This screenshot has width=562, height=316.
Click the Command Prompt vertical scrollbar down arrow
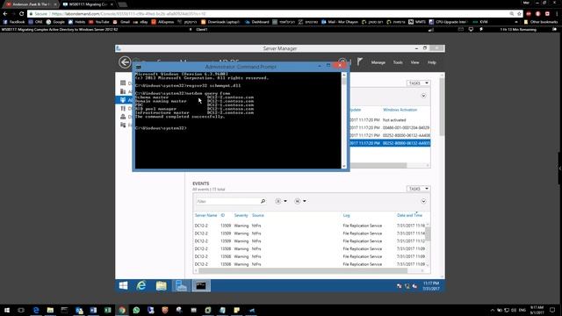344,166
